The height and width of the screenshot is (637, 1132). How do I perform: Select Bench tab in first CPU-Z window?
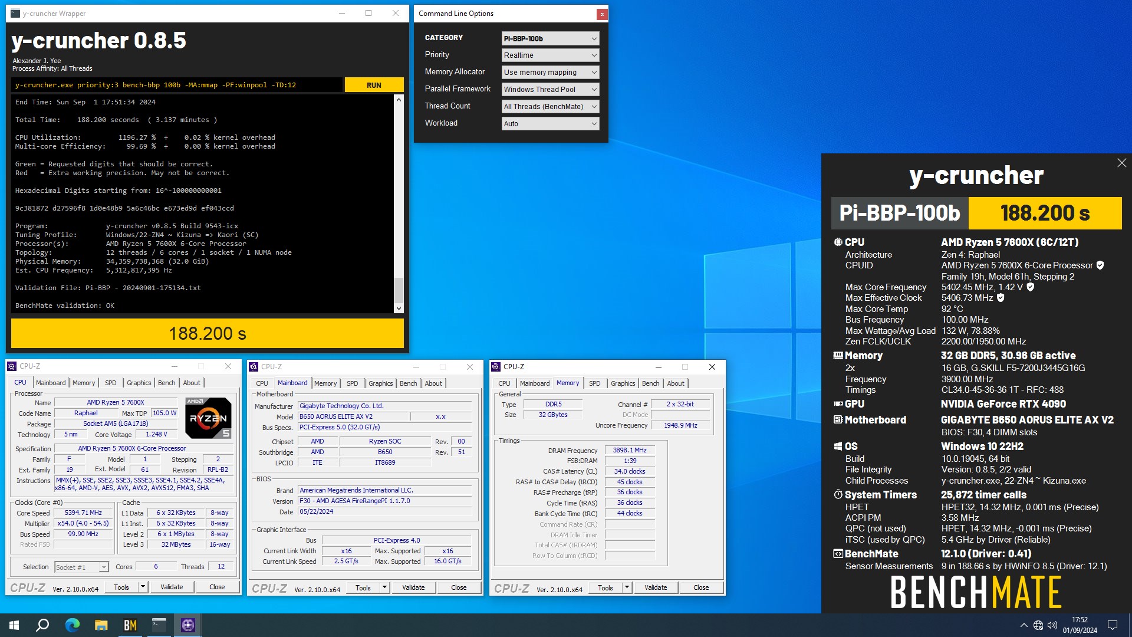(x=167, y=383)
